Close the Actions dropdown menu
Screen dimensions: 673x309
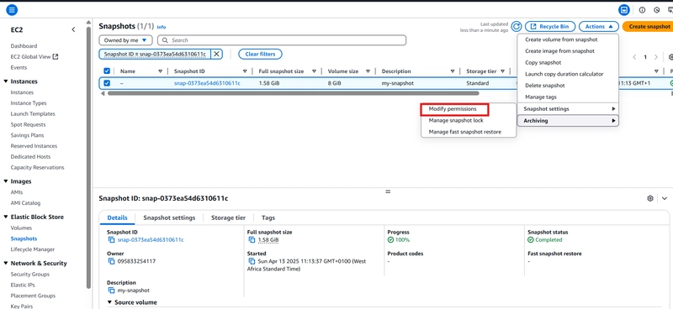pos(599,27)
